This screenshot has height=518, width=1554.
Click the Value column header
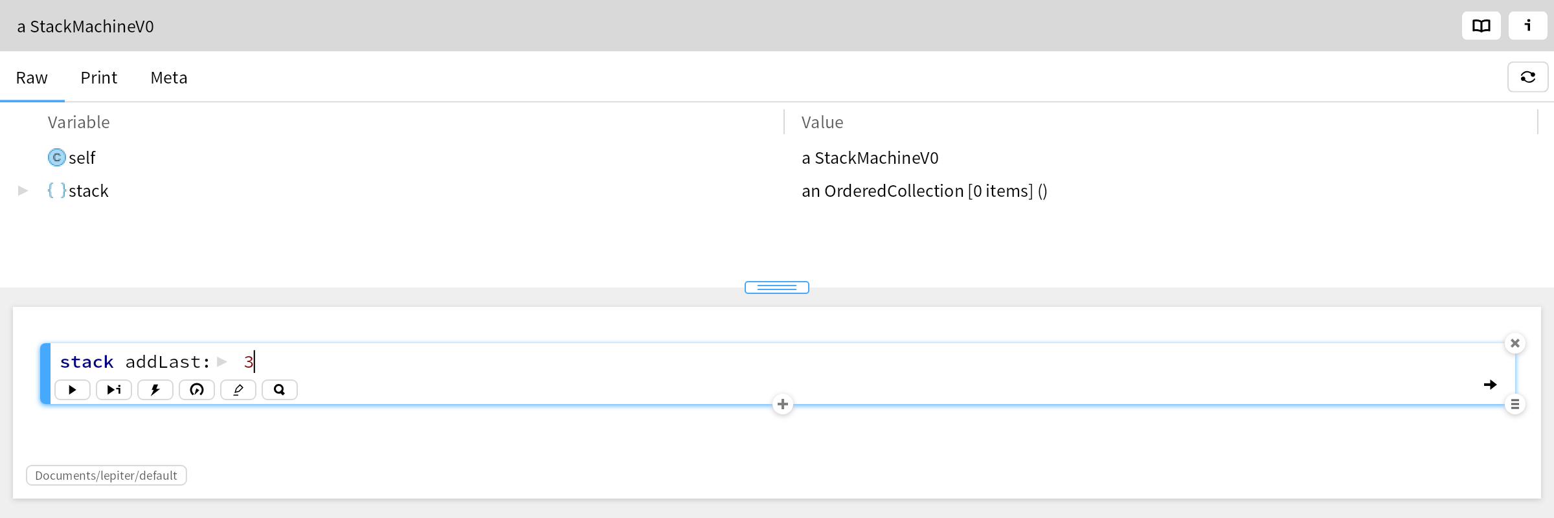[x=822, y=122]
